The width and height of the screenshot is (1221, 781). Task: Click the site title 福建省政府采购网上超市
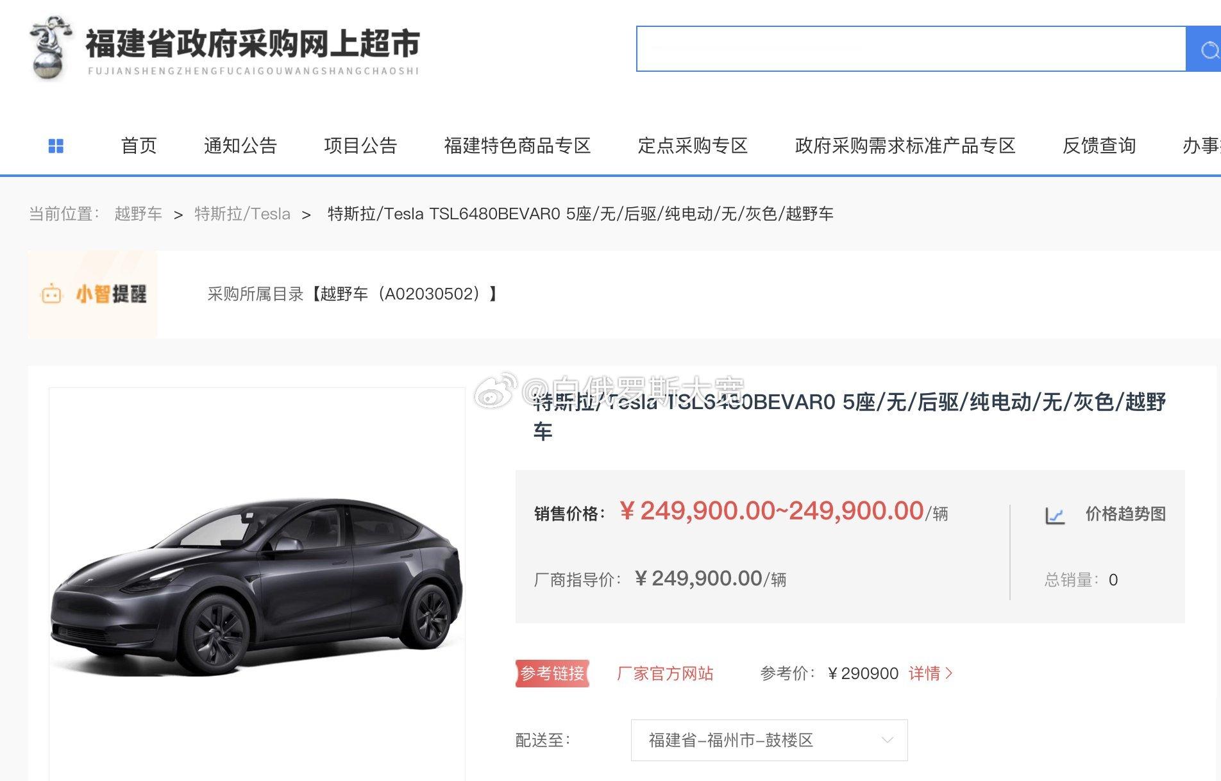253,44
